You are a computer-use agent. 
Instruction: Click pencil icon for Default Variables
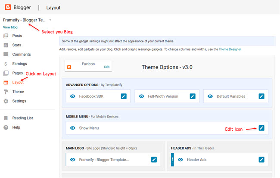coord(261,96)
